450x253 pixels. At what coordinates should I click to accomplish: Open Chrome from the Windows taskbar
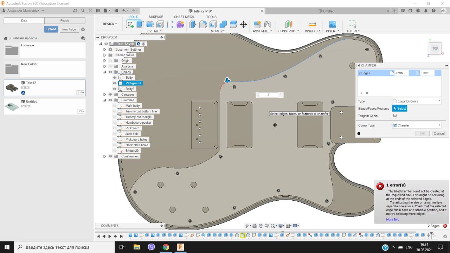166,247
